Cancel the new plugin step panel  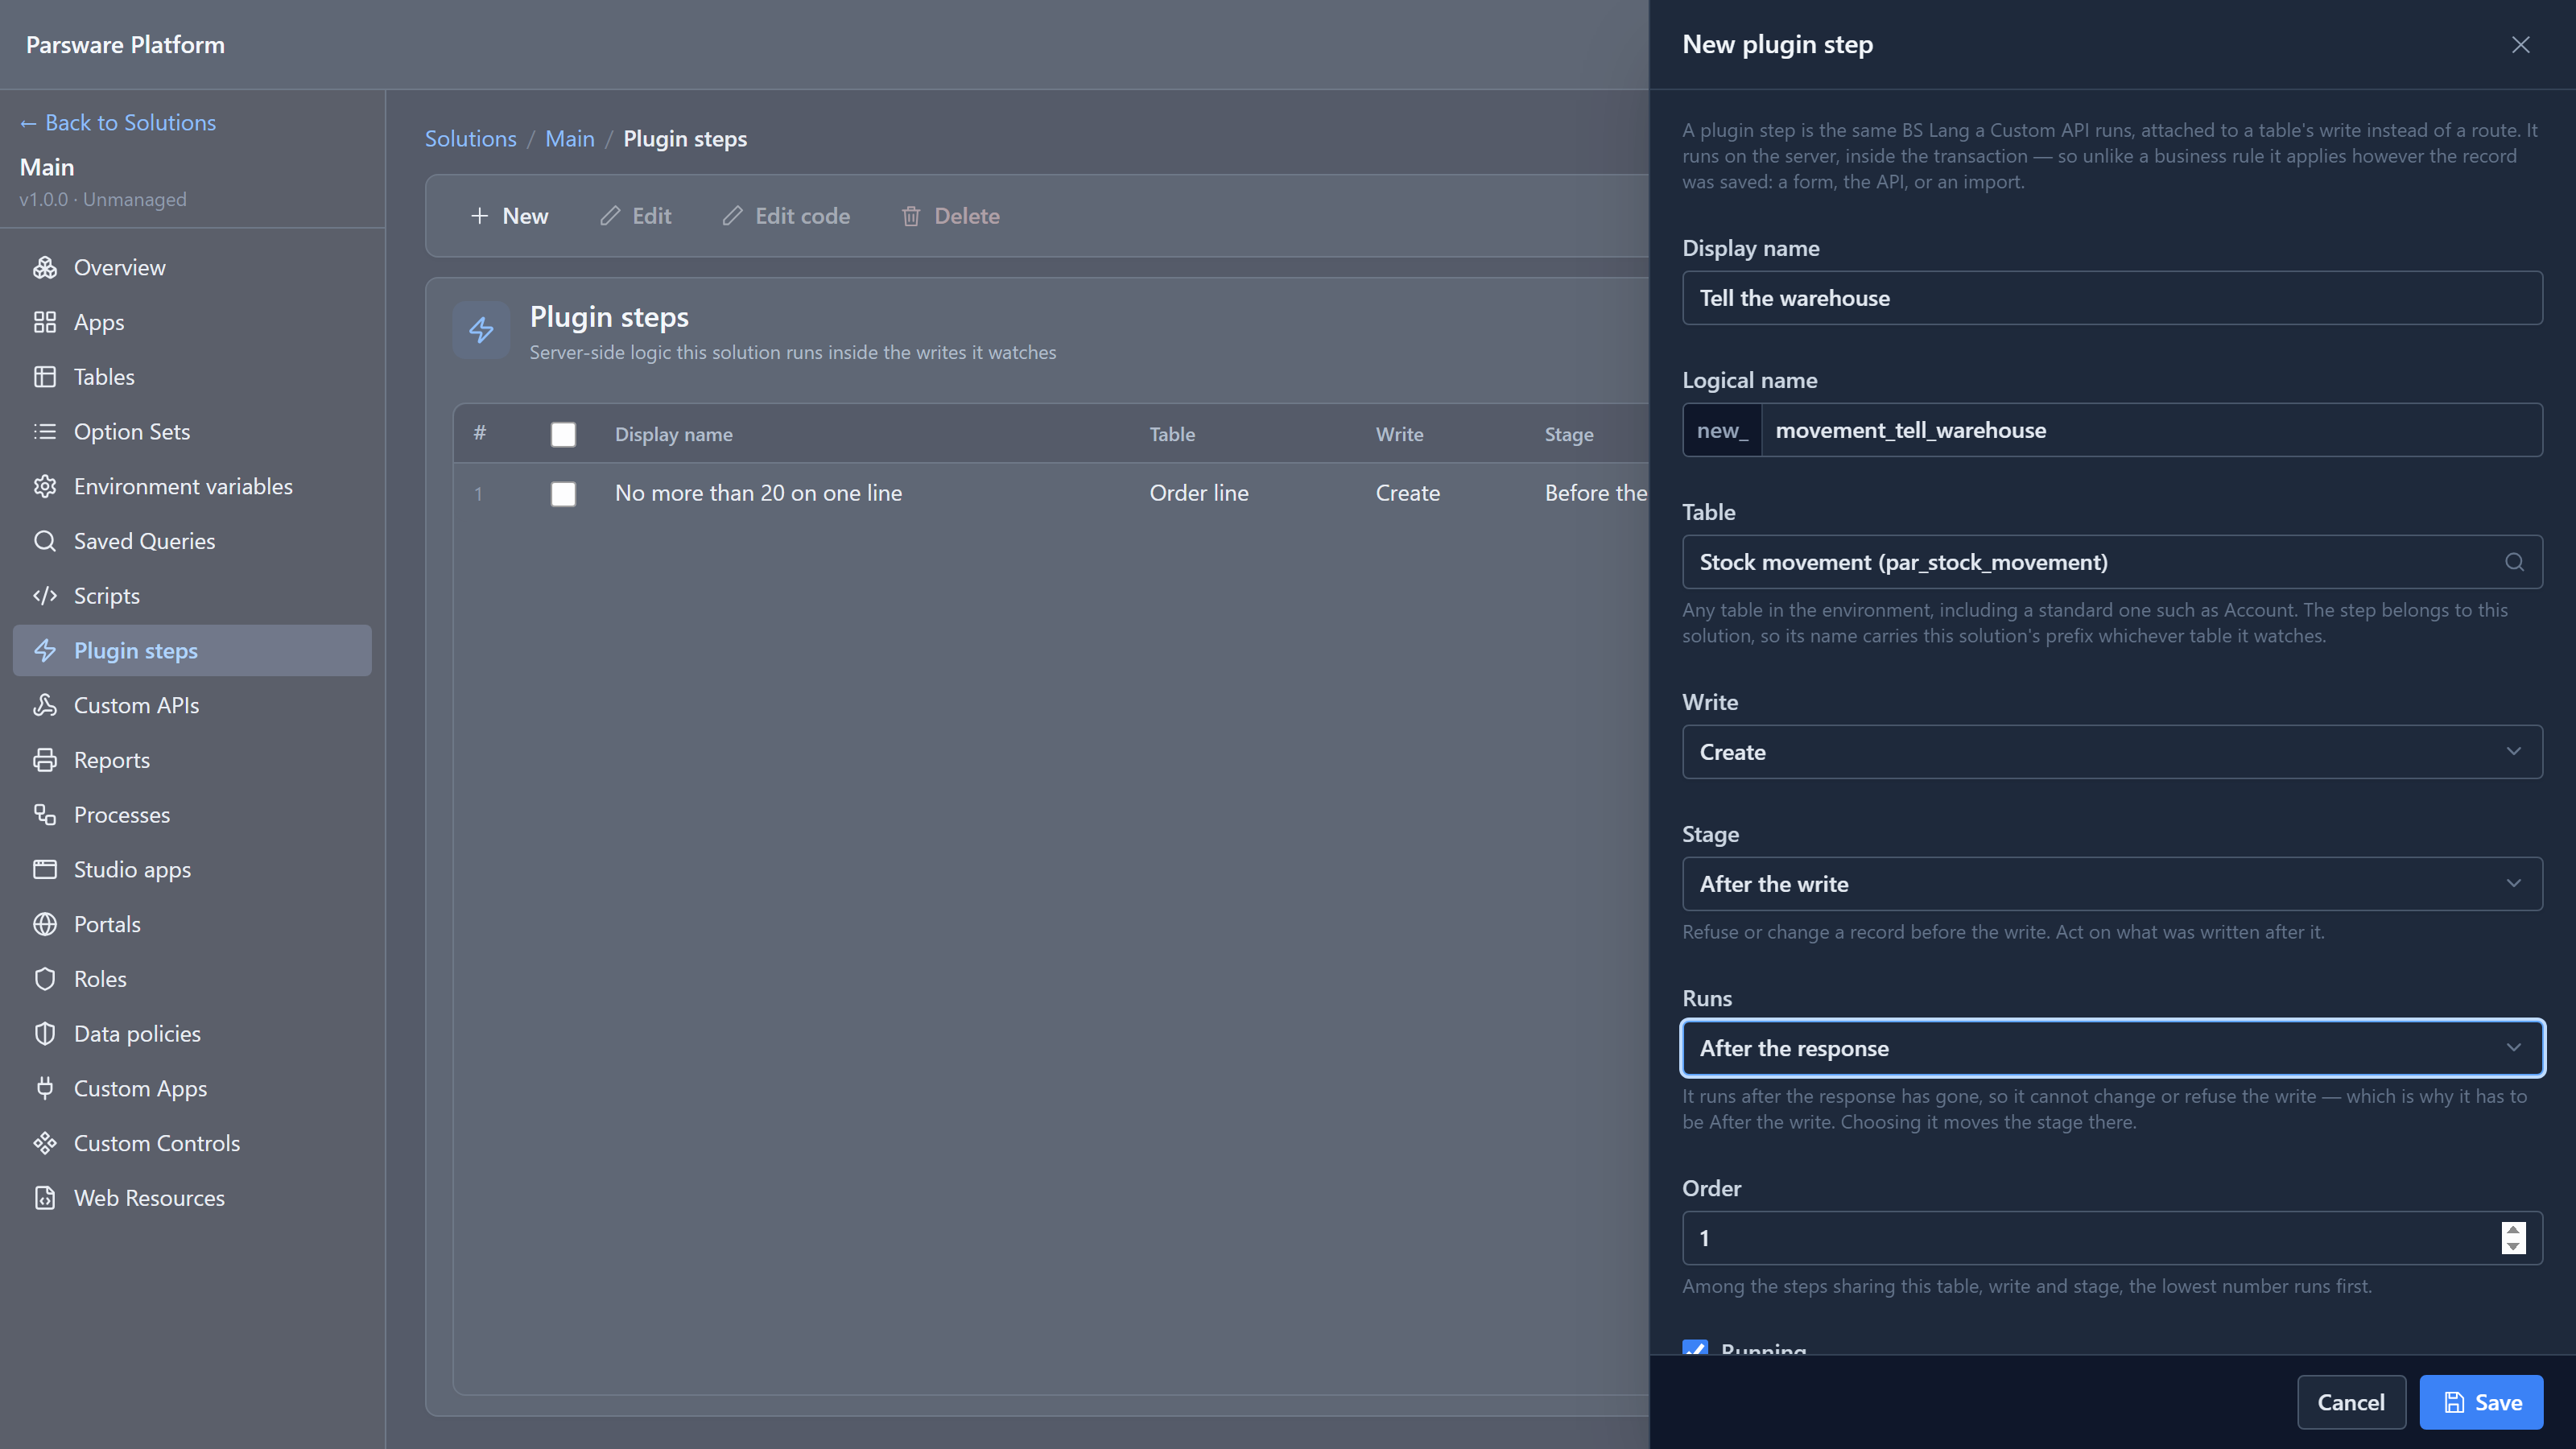click(2351, 1402)
